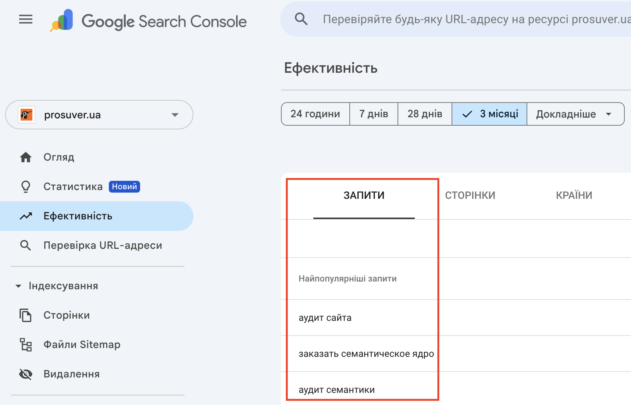Select the 24 години time range
This screenshot has height=405, width=631.
tap(315, 114)
